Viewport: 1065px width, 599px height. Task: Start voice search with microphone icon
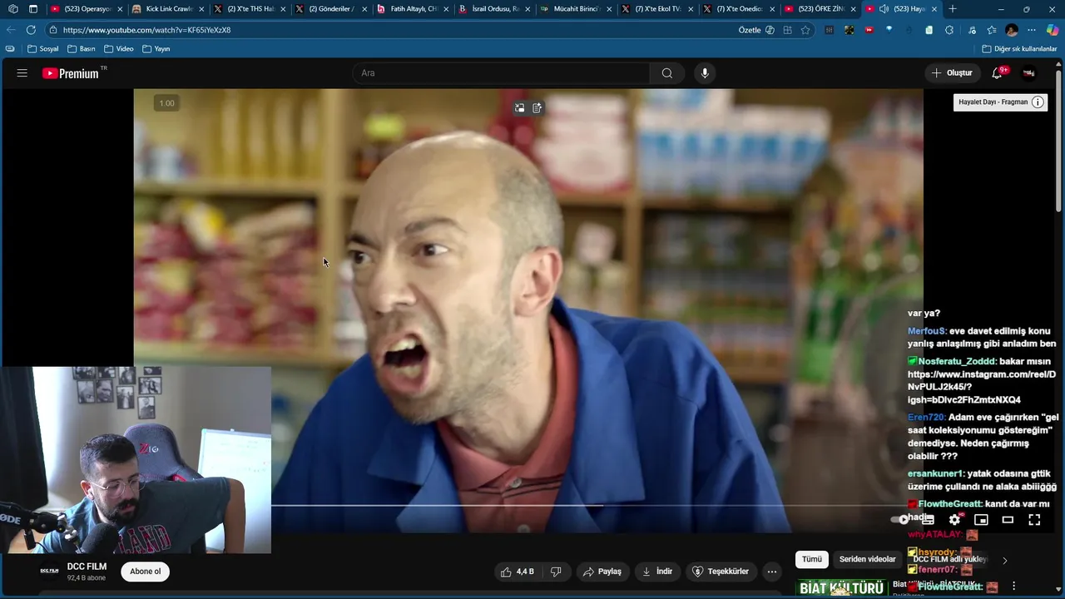pos(705,73)
